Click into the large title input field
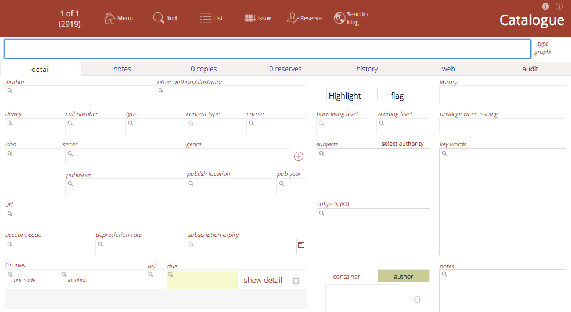Image resolution: width=571 pixels, height=312 pixels. tap(267, 49)
